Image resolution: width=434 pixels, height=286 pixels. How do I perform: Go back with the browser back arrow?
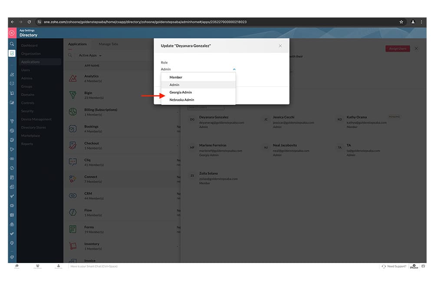coord(13,22)
